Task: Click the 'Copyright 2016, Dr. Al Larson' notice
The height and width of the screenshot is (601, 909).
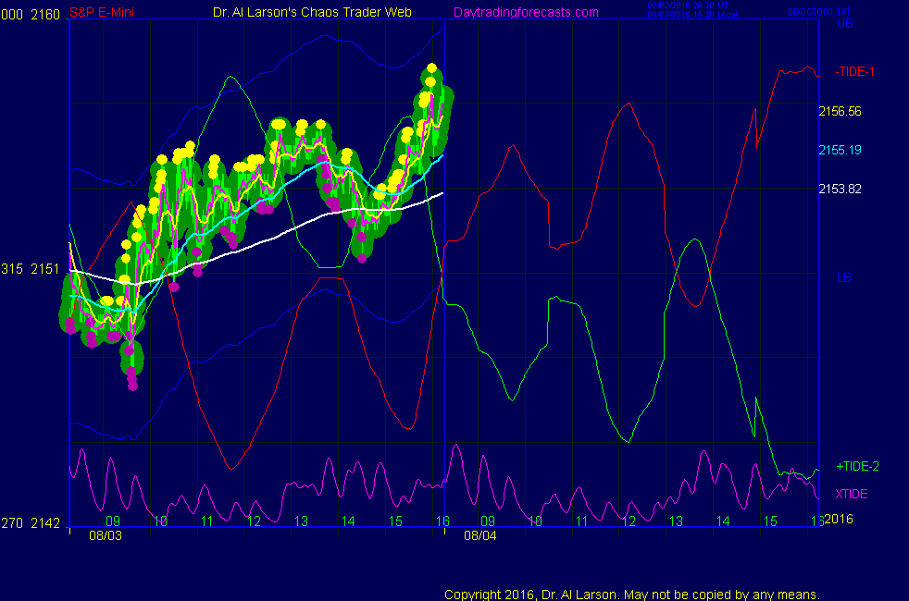Action: point(632,595)
